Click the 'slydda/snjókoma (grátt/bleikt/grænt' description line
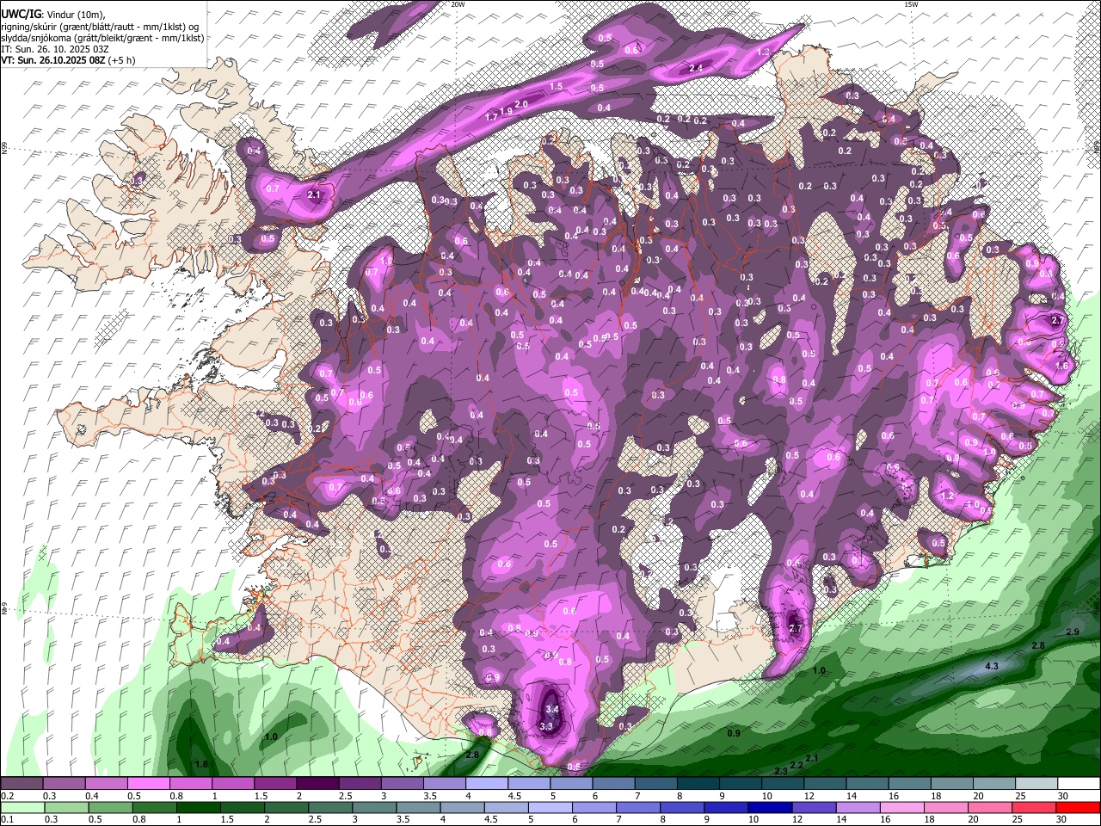The image size is (1101, 826). click(102, 38)
